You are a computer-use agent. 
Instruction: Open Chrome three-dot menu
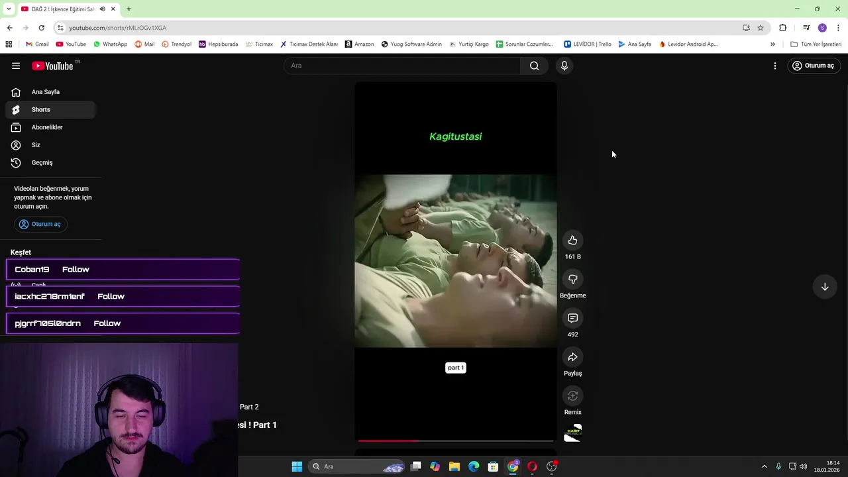pyautogui.click(x=838, y=28)
